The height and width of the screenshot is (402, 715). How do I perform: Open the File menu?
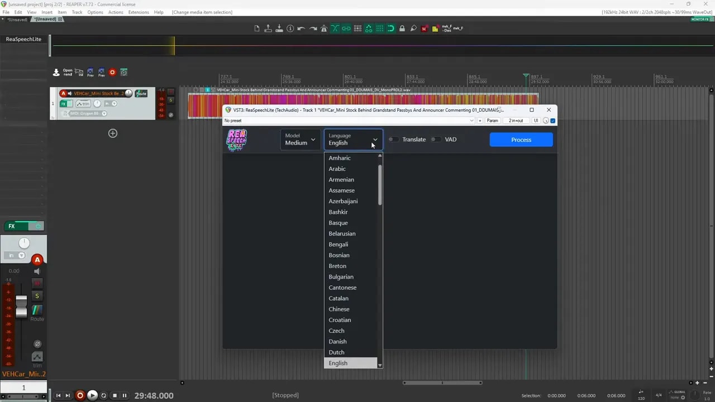pos(6,12)
